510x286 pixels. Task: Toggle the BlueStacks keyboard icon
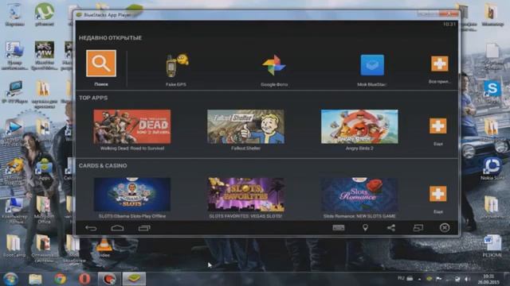pyautogui.click(x=339, y=228)
